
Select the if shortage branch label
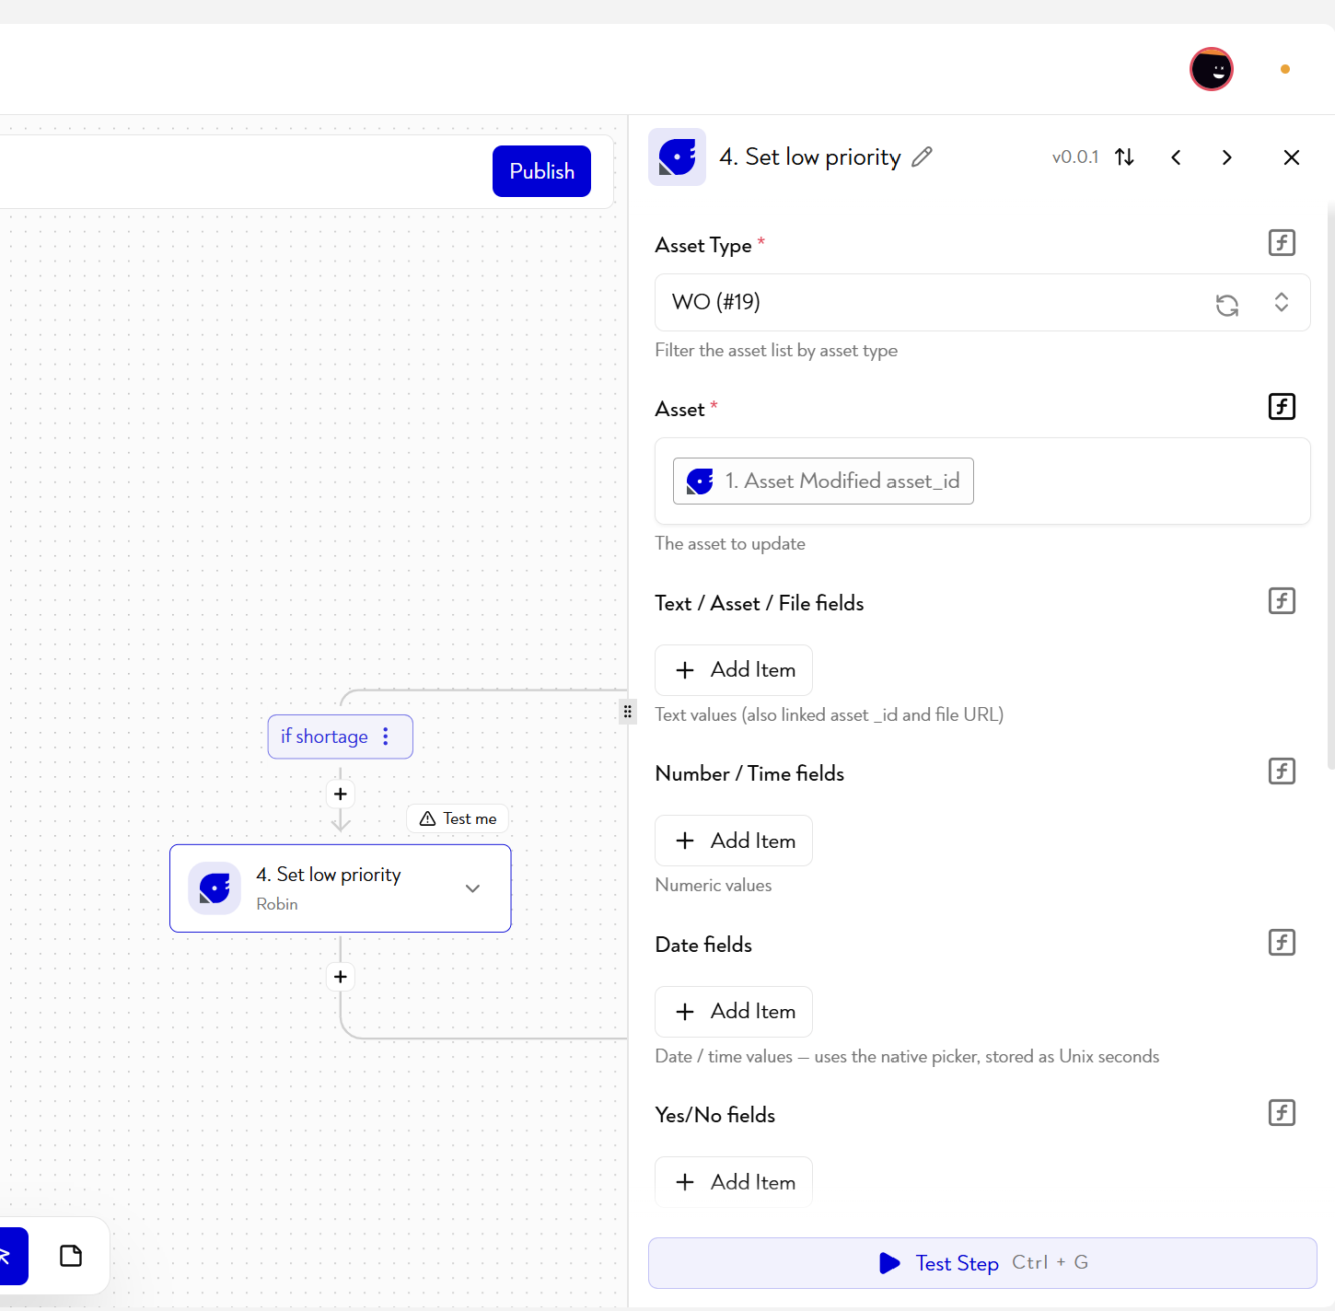pos(324,737)
